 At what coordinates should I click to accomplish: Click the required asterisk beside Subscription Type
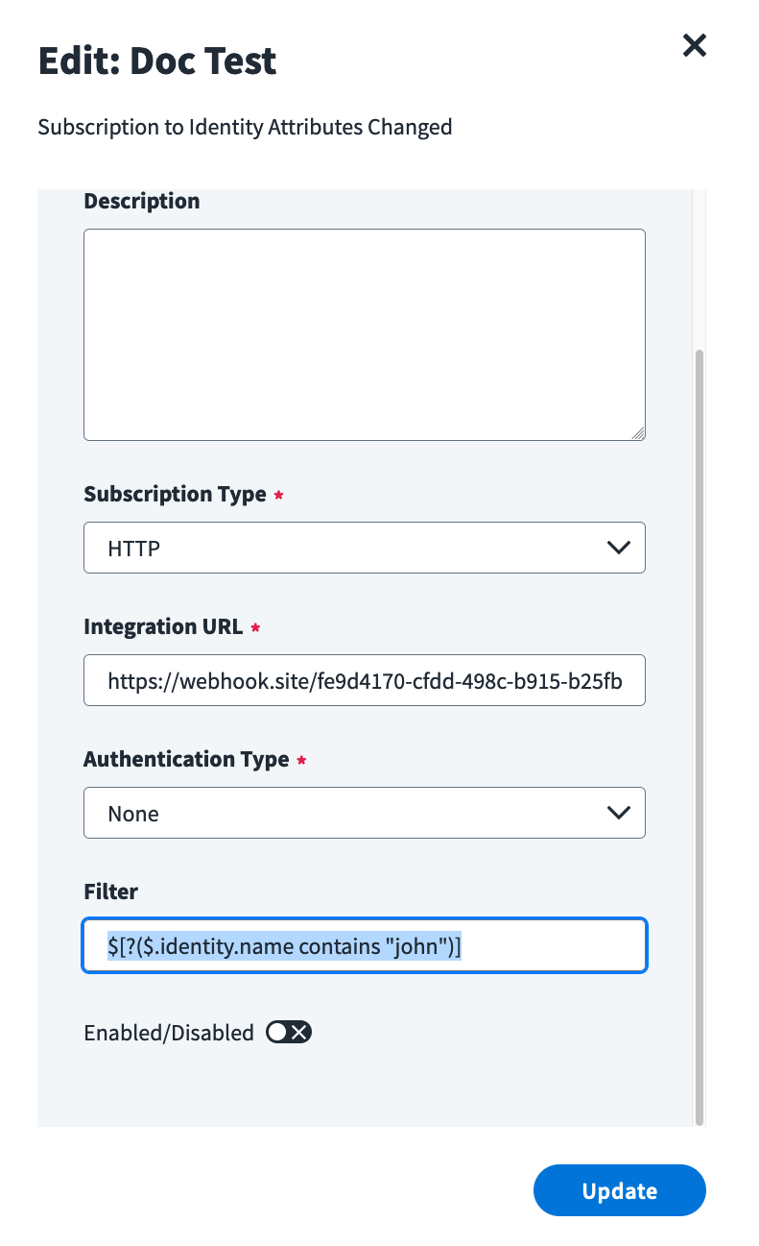tap(278, 495)
